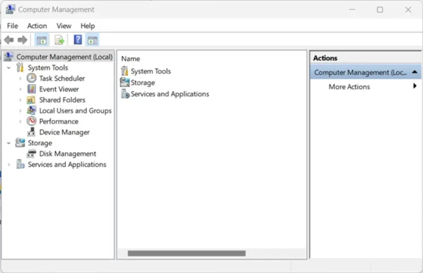Select Computer Management (Local) root label
The height and width of the screenshot is (273, 423).
(x=65, y=57)
